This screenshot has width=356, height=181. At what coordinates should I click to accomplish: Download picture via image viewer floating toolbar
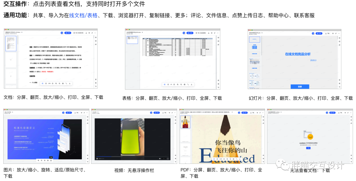(51, 160)
